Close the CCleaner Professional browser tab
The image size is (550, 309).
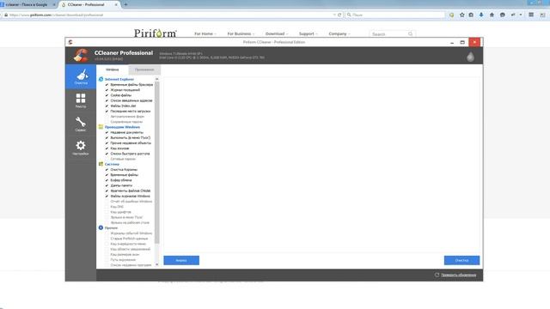coord(116,4)
